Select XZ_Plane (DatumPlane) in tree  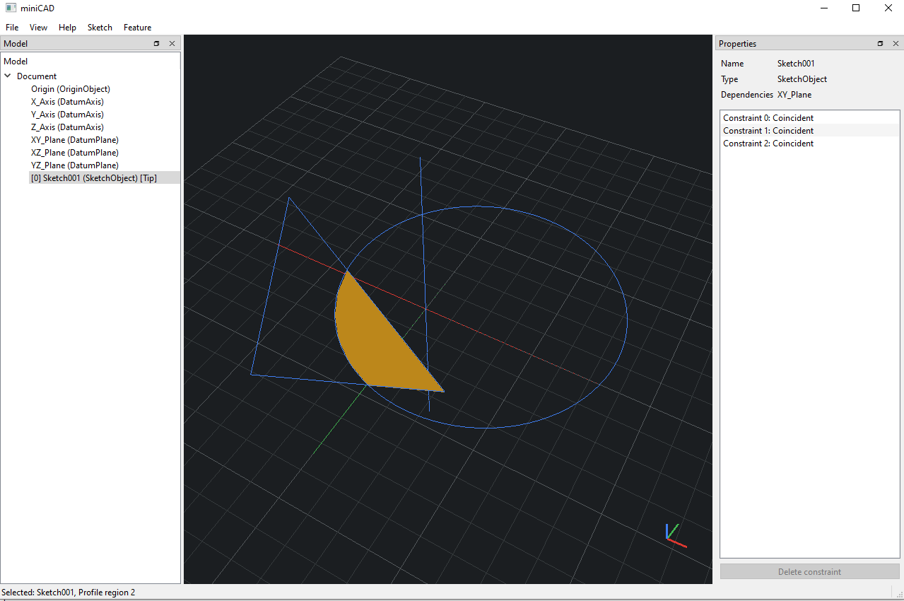[x=74, y=153]
